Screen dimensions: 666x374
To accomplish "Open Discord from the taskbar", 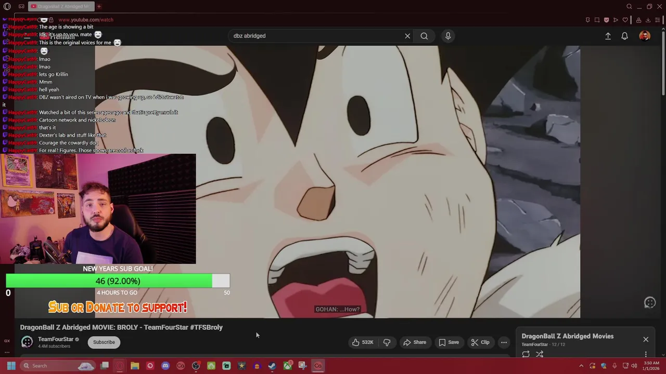I will pos(165,366).
